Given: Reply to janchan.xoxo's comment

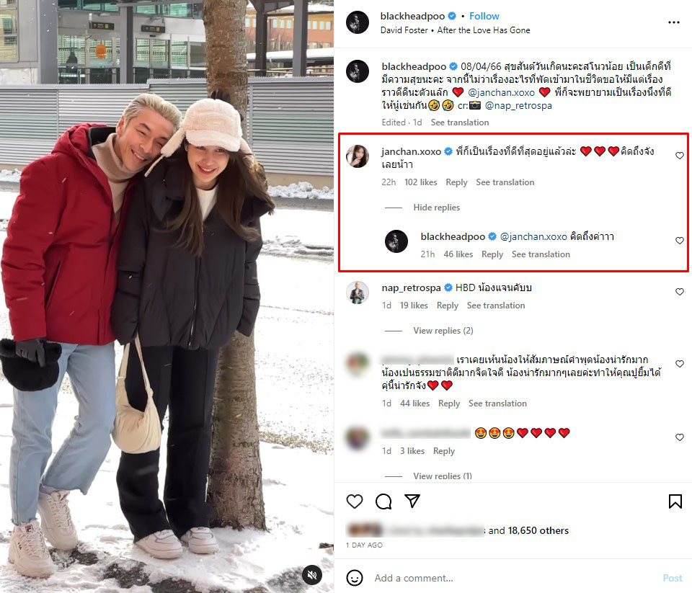Looking at the screenshot, I should click(x=456, y=182).
